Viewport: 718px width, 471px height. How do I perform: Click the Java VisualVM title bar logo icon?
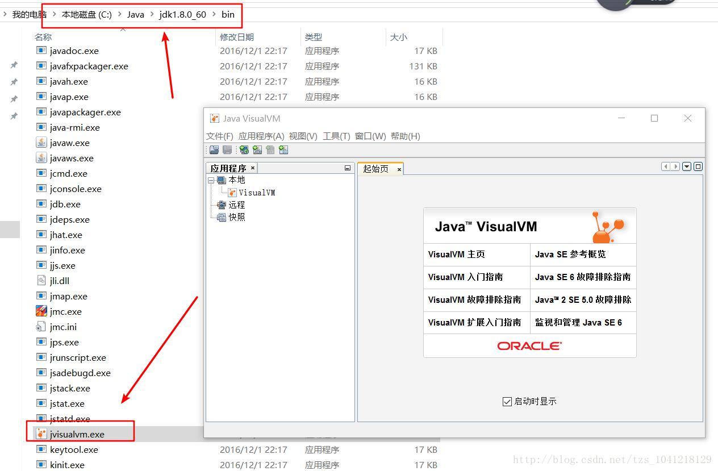click(x=215, y=118)
